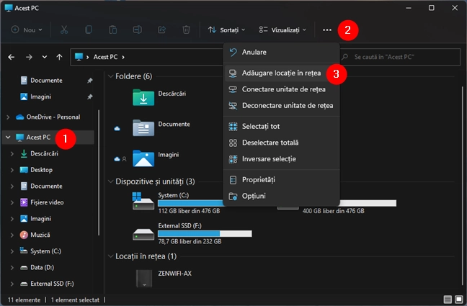The width and height of the screenshot is (467, 306).
Task: Click the Copy icon in toolbar
Action: [89, 30]
